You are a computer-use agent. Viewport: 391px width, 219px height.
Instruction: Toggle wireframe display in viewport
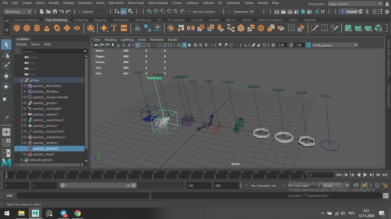click(x=179, y=45)
